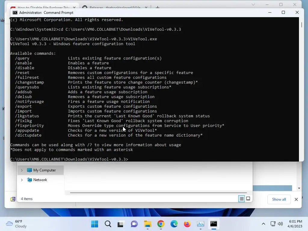Screen dimensions: 308x231
Task: Expand My Computer in the navigation pane
Action: point(22,170)
